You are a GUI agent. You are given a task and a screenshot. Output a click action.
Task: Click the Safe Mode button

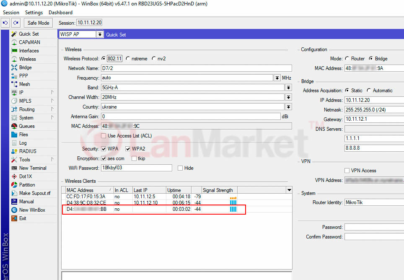[x=38, y=23]
